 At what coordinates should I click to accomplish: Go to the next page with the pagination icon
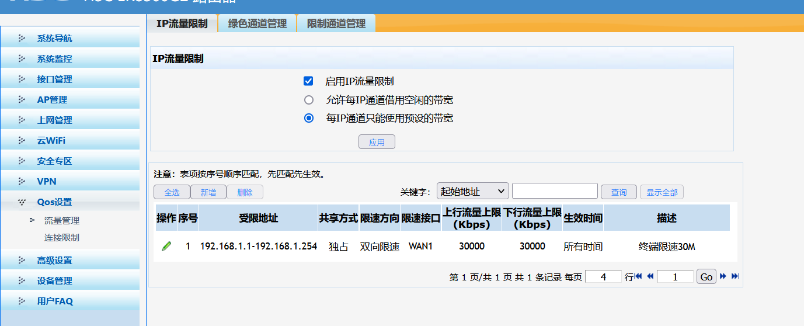[723, 276]
